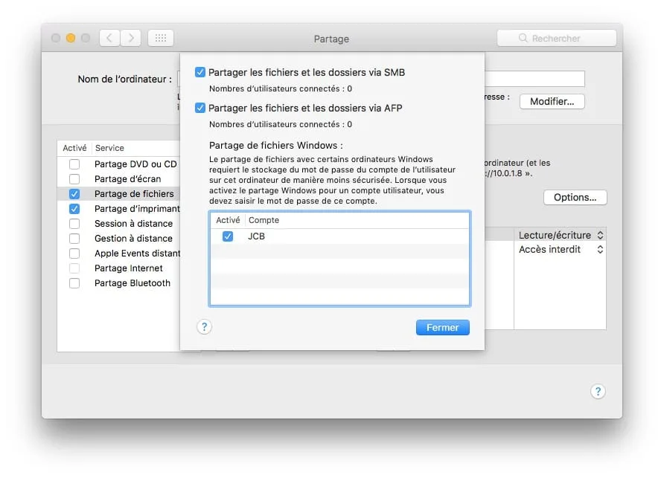The image size is (664, 478).
Task: Disable Windows sharing for JCB account
Action: pyautogui.click(x=228, y=236)
